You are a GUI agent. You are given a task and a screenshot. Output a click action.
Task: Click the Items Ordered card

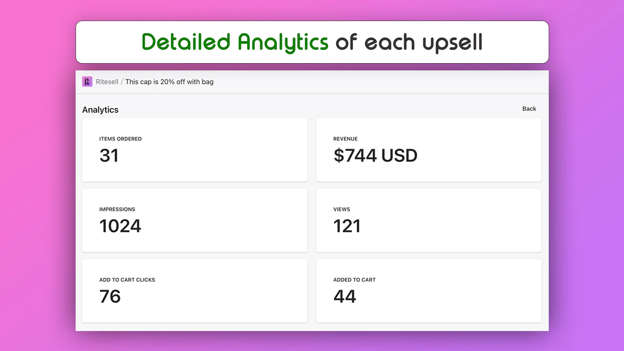[x=195, y=150]
